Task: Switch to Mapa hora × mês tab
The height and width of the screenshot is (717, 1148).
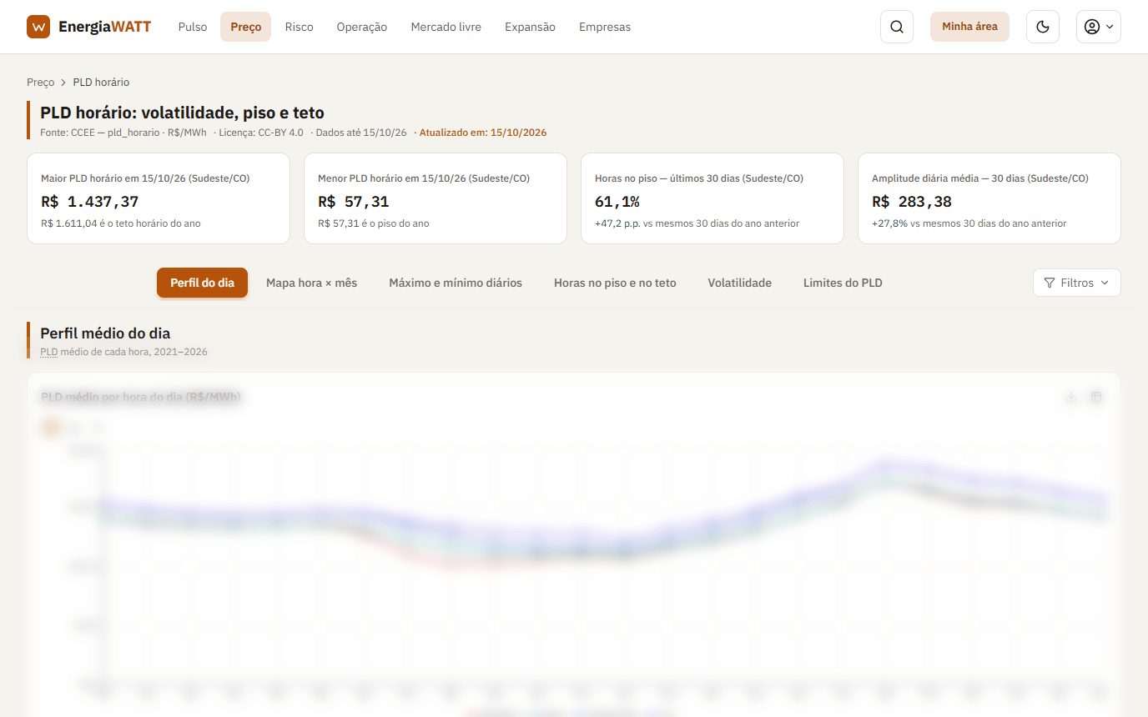Action: point(311,283)
